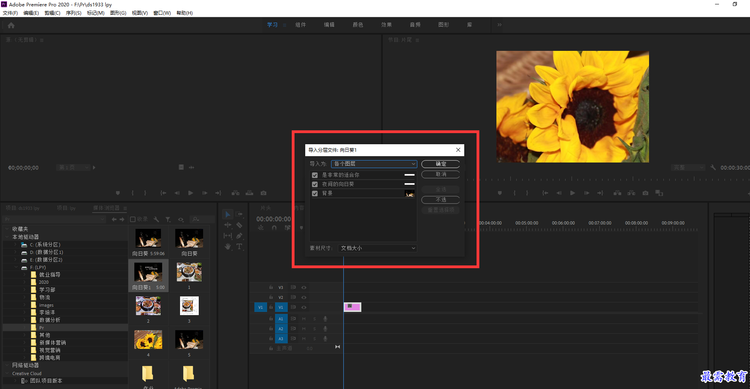Toggle lock on track V3
Screen dimensions: 750x389
click(271, 287)
